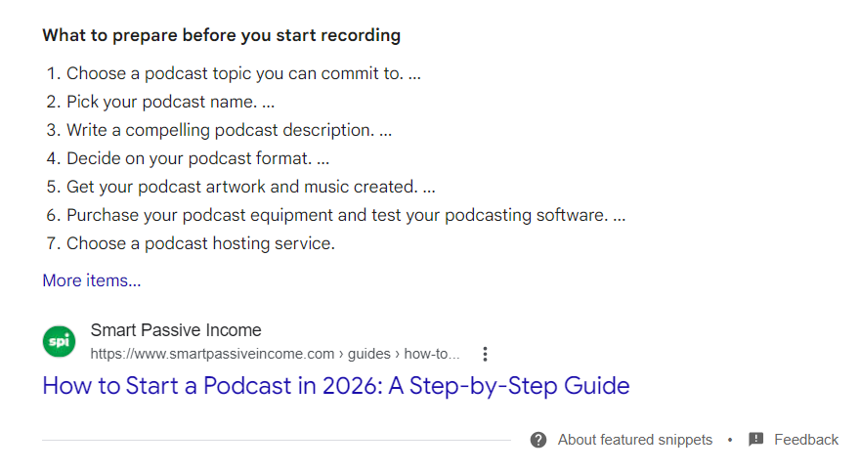
Task: Select 'Choose a podcast hosting service' item
Action: tap(200, 243)
